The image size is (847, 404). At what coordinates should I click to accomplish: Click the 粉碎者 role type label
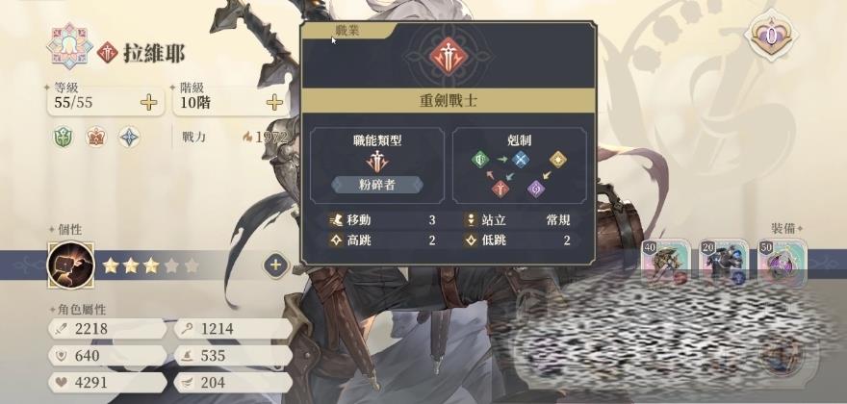click(x=377, y=185)
